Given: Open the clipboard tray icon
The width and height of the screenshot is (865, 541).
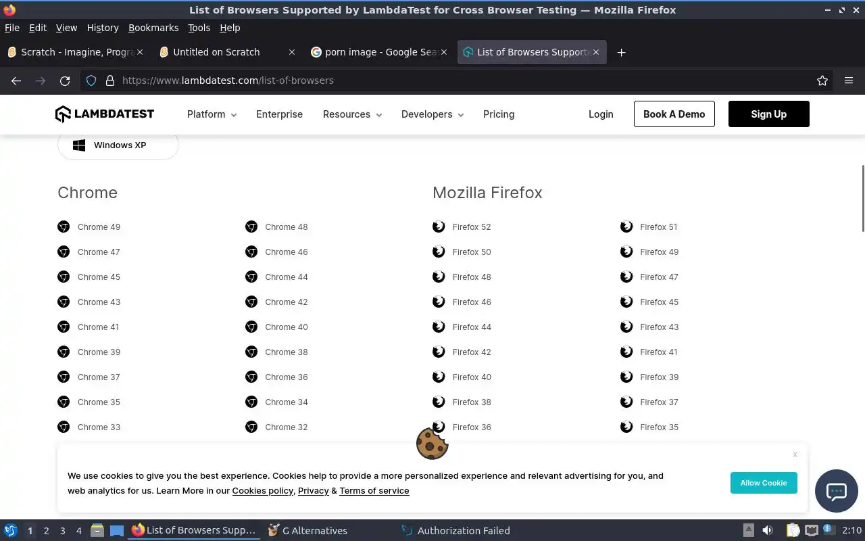Looking at the screenshot, I should pyautogui.click(x=793, y=530).
